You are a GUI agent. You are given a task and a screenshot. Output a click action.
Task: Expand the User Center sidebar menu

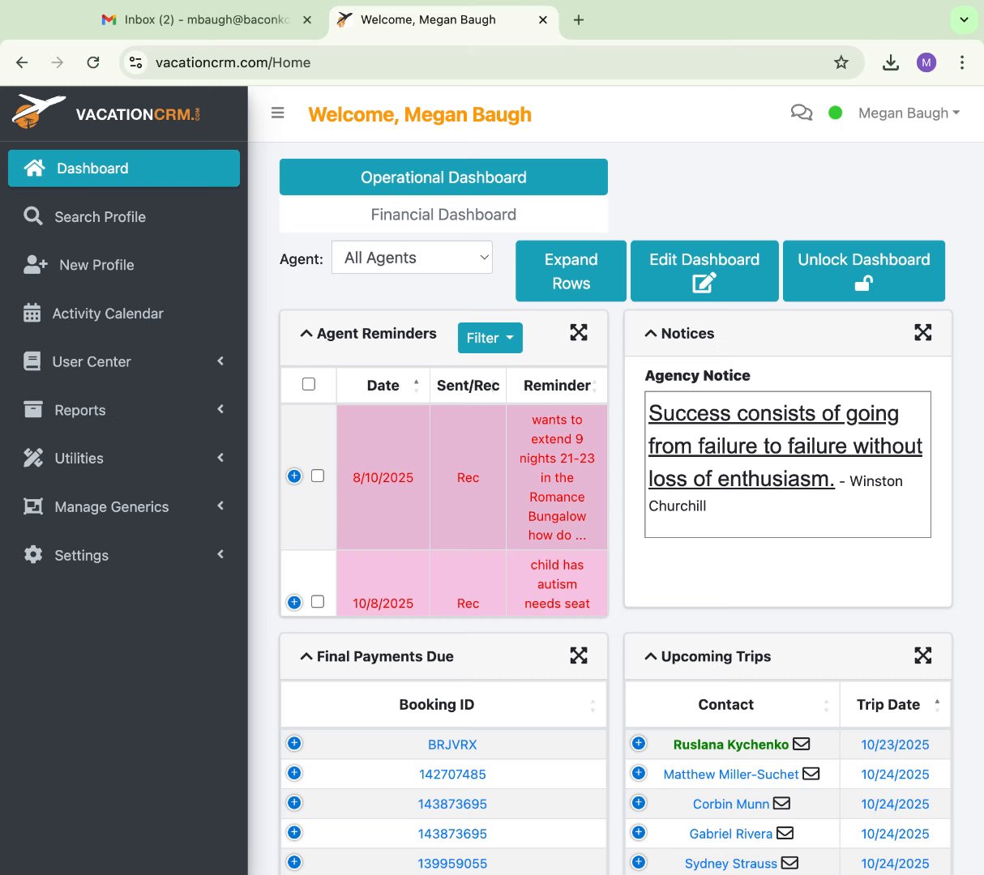coord(124,361)
